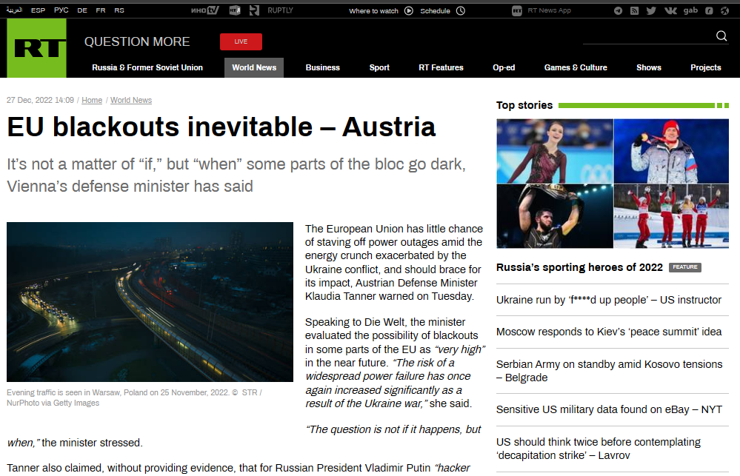Click the fighter with belt top story image
This screenshot has height=476, width=740.
pos(555,216)
